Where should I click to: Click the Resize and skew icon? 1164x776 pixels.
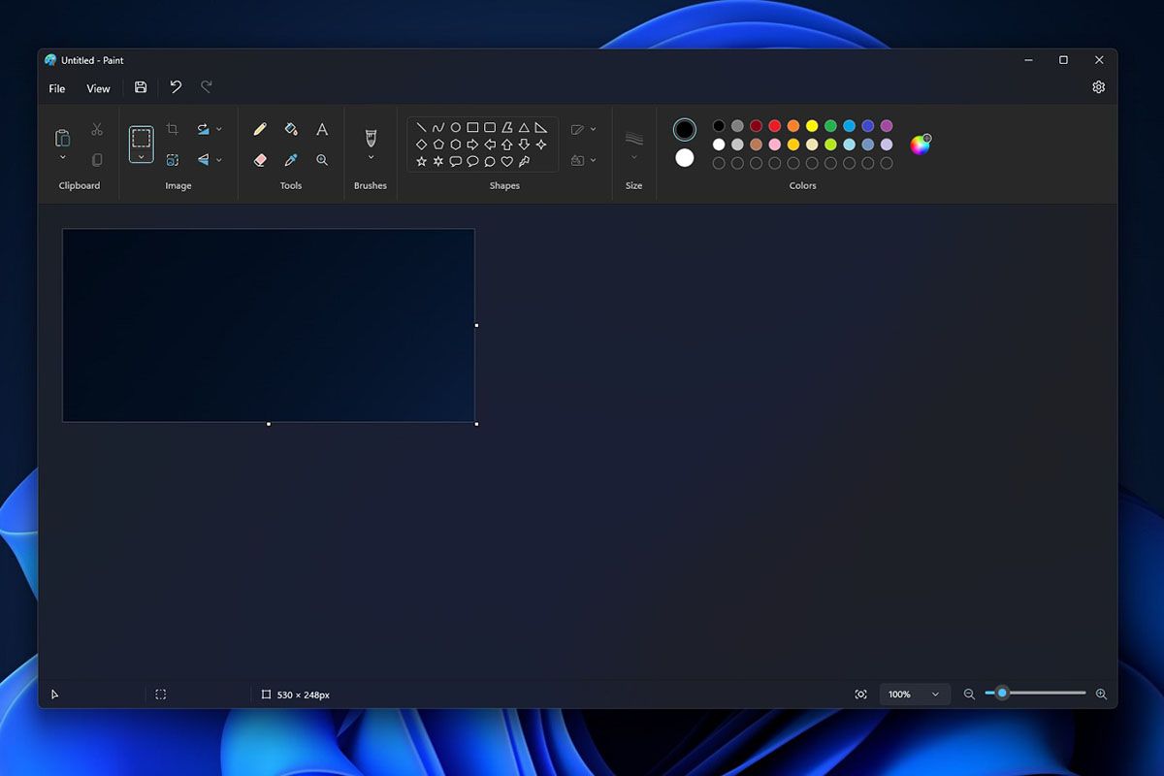pos(172,160)
